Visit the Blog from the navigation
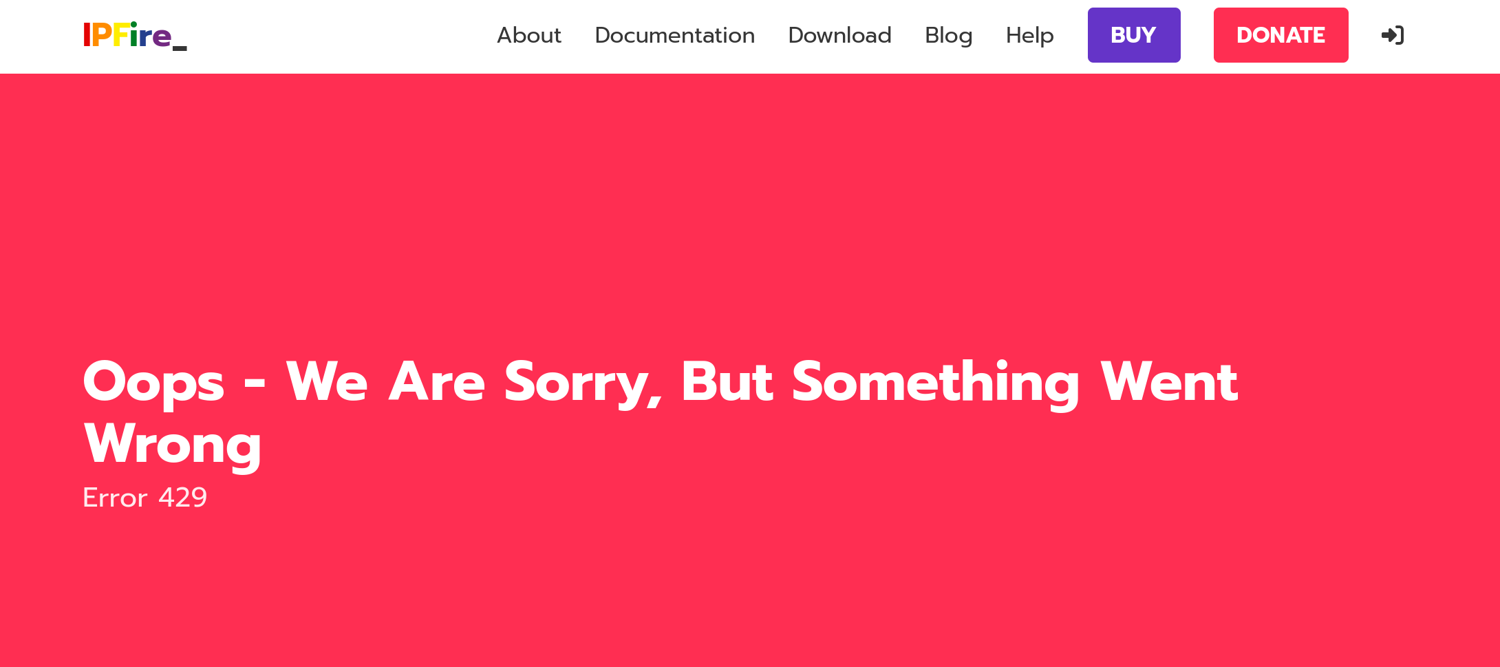The width and height of the screenshot is (1500, 667). click(x=948, y=36)
